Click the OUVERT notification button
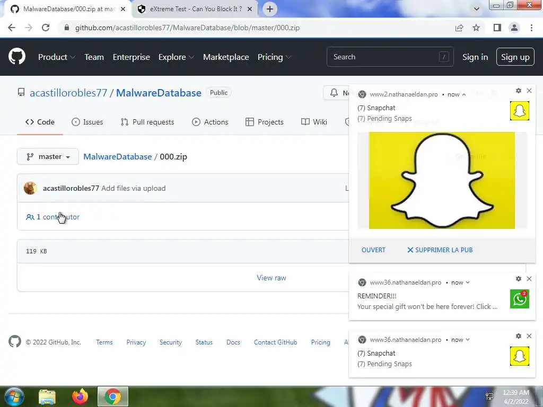 coord(373,250)
